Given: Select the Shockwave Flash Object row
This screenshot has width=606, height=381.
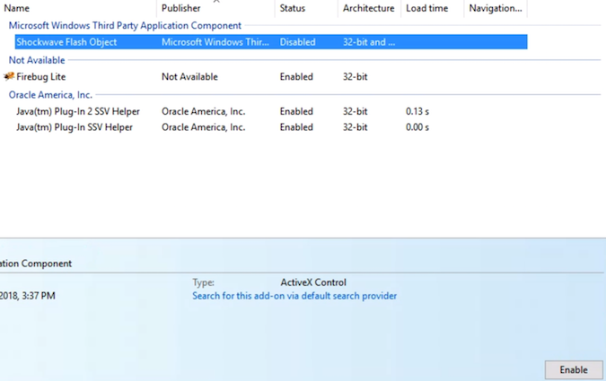Looking at the screenshot, I should tap(271, 42).
